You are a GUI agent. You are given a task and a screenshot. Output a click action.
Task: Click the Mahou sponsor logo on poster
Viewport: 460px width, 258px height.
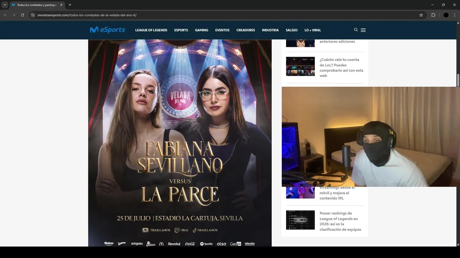coord(109,244)
